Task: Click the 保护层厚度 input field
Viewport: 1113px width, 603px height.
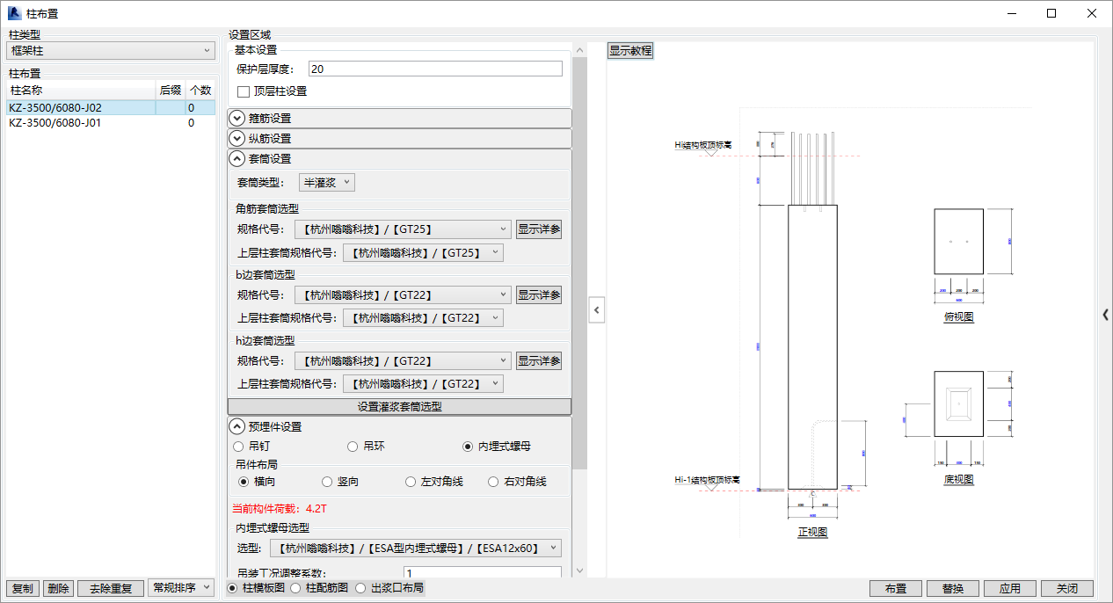Action: click(x=434, y=69)
